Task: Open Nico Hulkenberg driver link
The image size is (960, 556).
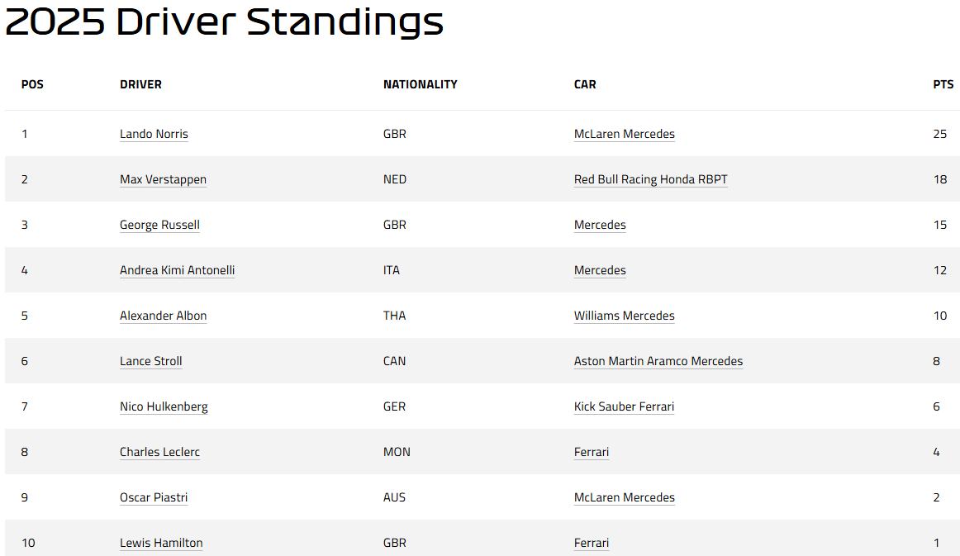Action: pos(164,406)
